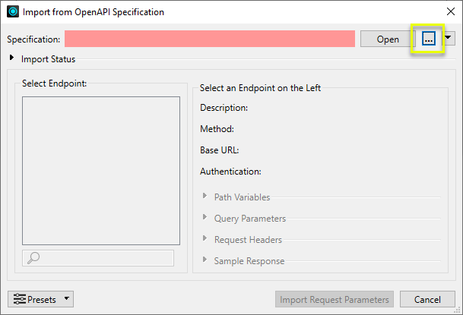The height and width of the screenshot is (315, 463).
Task: Expand the Import Status section
Action: 11,58
